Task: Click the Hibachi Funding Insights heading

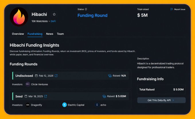Action: pyautogui.click(x=34, y=45)
